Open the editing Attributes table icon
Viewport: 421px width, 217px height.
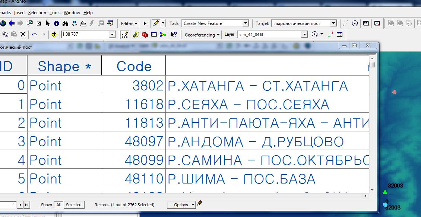coord(366,23)
